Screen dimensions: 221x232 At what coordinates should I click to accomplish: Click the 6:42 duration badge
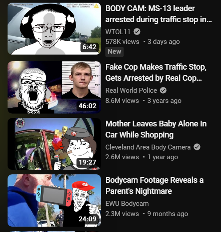(x=89, y=47)
